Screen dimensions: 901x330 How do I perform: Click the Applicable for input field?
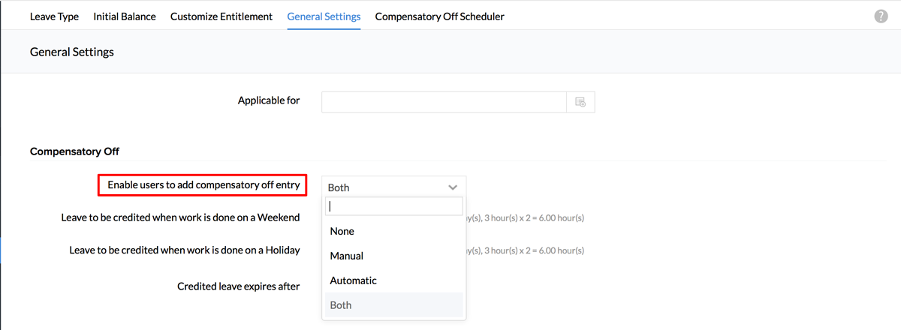[x=443, y=102]
